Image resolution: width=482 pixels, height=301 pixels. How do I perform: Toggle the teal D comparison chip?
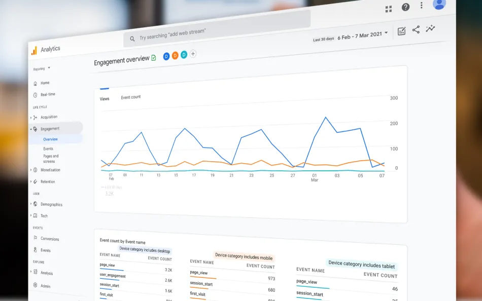click(183, 55)
